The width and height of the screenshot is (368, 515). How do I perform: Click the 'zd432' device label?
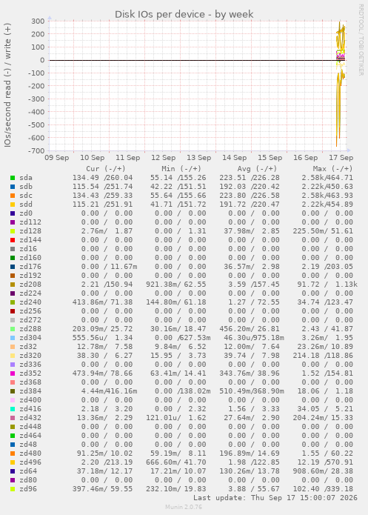click(30, 417)
